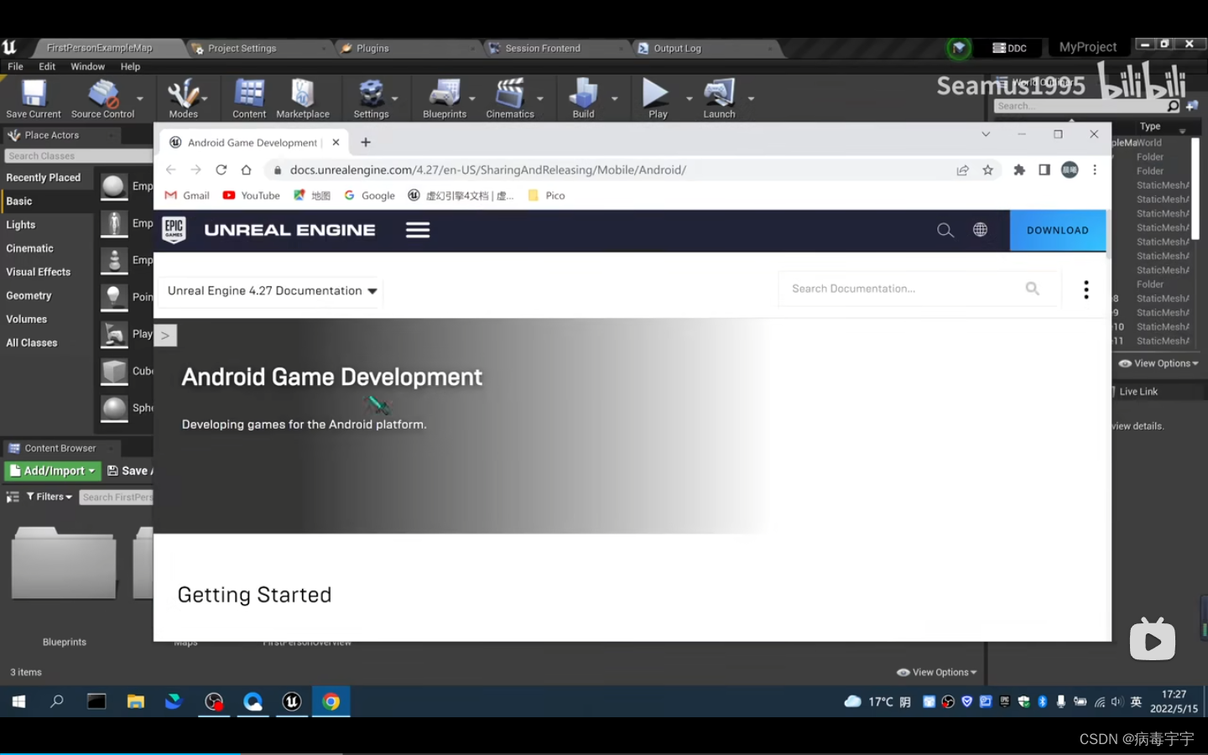Open the Window menu in Unreal Editor
The image size is (1208, 755).
87,66
